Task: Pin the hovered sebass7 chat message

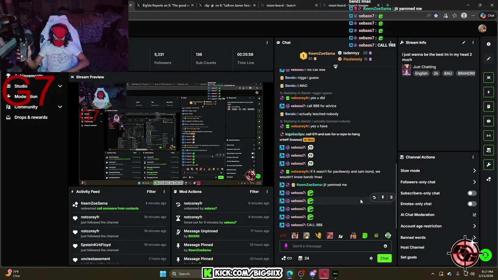Action: pos(383,198)
